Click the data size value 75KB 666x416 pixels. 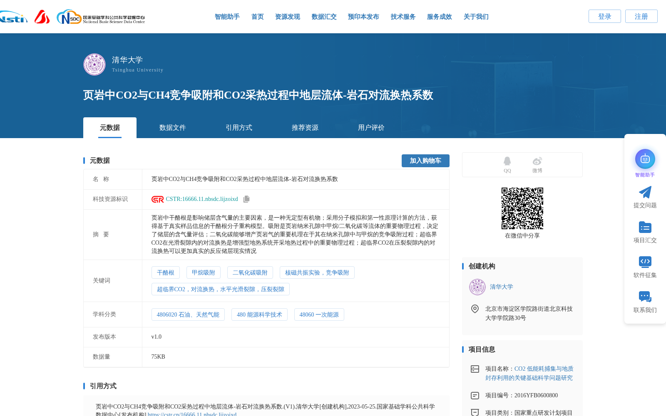click(158, 357)
